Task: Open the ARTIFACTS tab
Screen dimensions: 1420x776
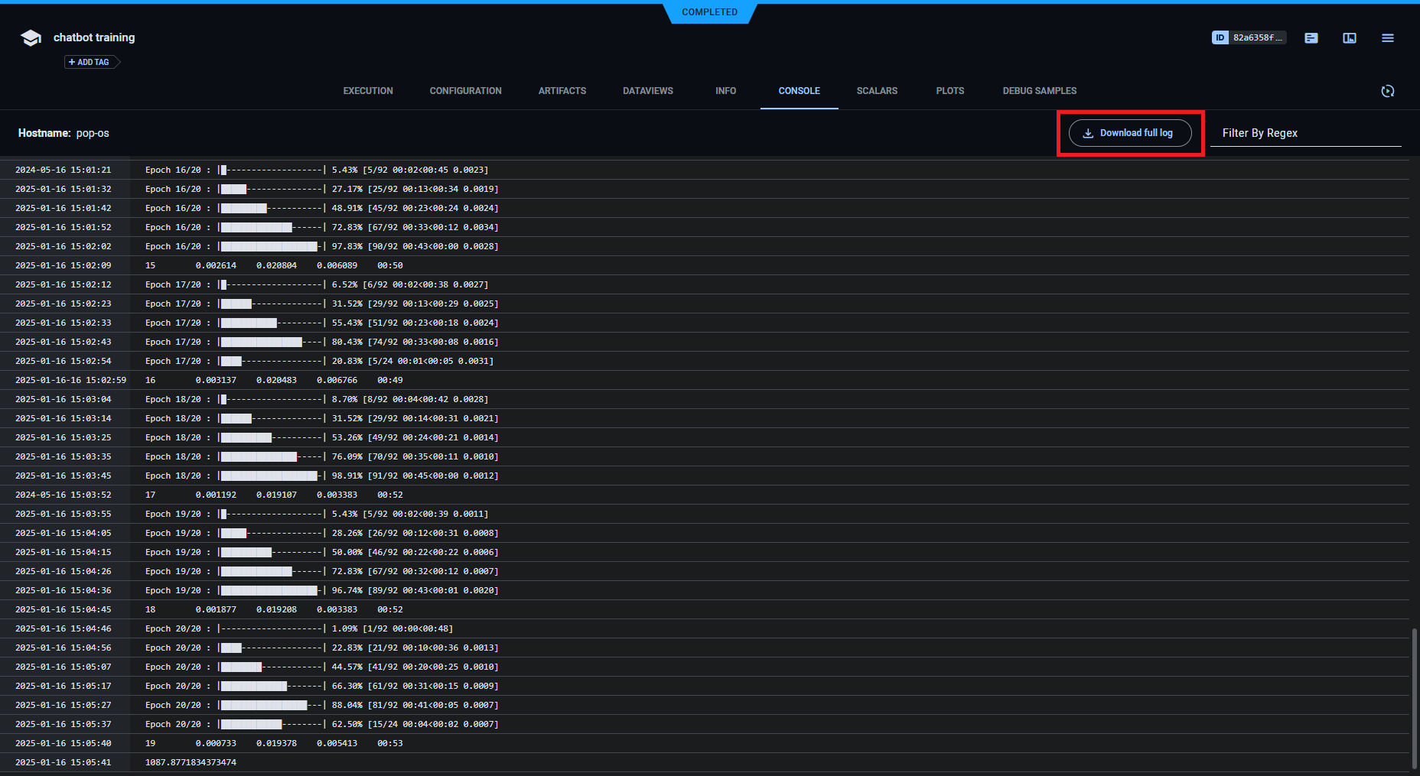Action: (562, 90)
